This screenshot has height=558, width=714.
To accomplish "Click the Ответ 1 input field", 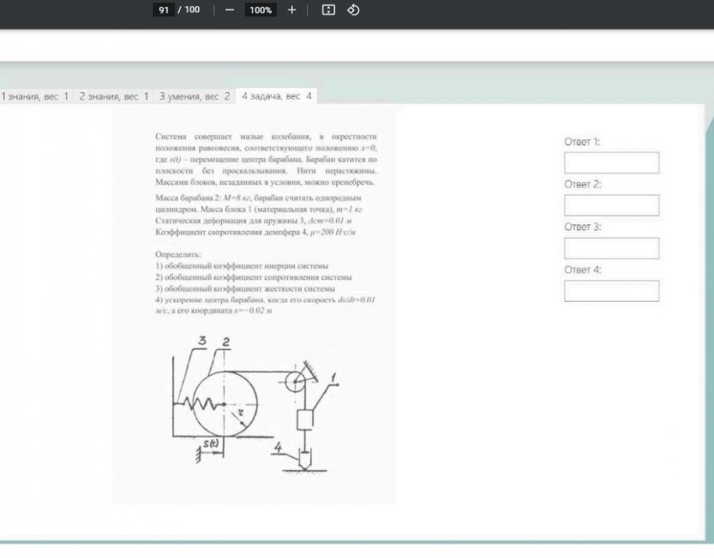I will pyautogui.click(x=611, y=163).
